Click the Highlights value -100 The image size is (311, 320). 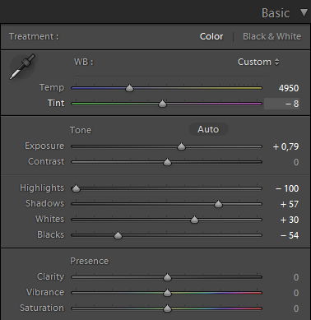287,188
